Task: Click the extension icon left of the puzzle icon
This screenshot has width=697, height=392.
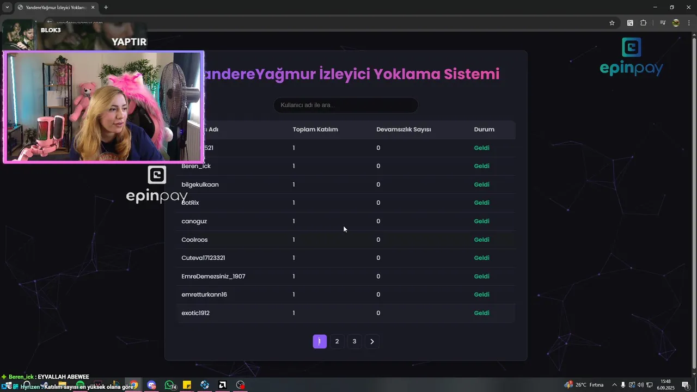Action: pyautogui.click(x=630, y=23)
